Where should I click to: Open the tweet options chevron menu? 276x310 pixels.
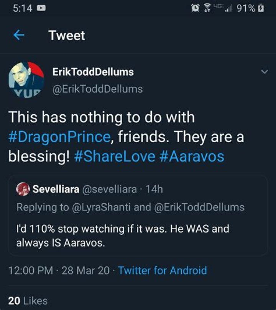[x=264, y=72]
